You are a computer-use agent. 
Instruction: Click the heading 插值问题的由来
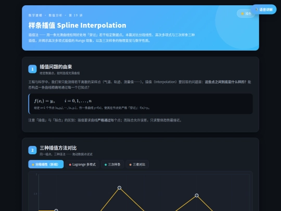(56, 67)
